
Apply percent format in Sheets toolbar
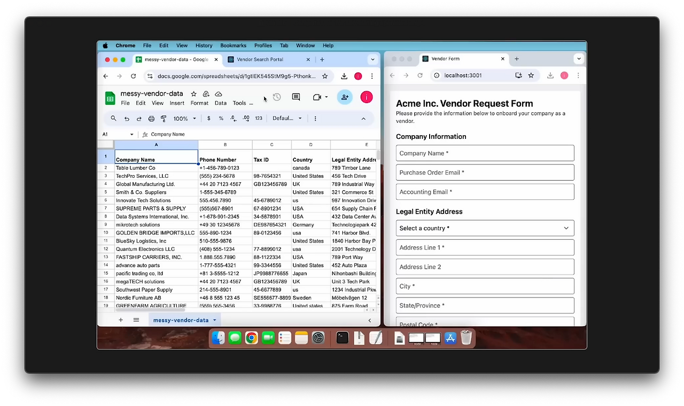pos(221,119)
